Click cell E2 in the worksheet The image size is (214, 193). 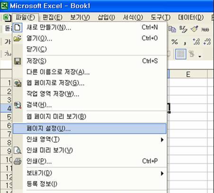188,91
